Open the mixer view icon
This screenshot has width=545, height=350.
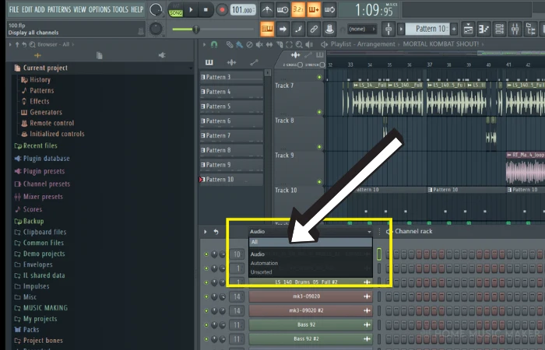(515, 30)
